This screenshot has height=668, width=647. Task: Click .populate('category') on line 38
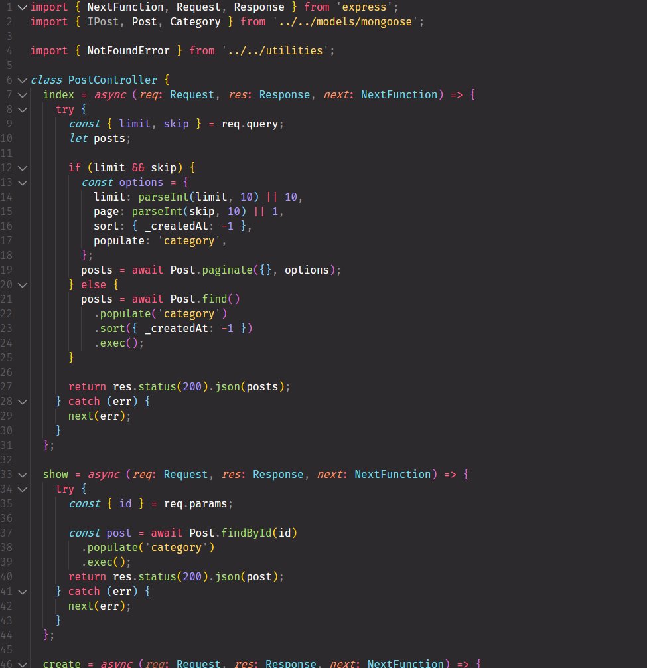[148, 547]
